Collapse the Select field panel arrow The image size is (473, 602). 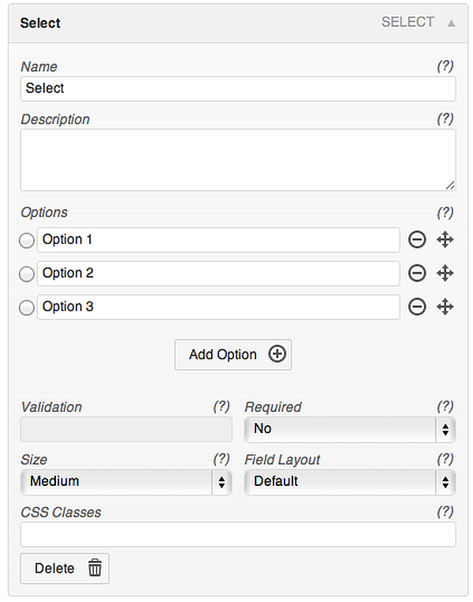click(x=451, y=23)
